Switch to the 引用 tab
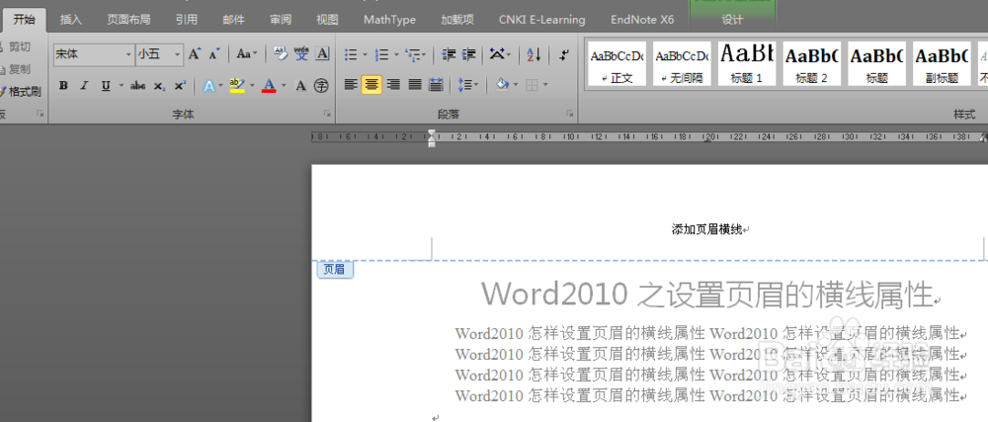 (187, 20)
